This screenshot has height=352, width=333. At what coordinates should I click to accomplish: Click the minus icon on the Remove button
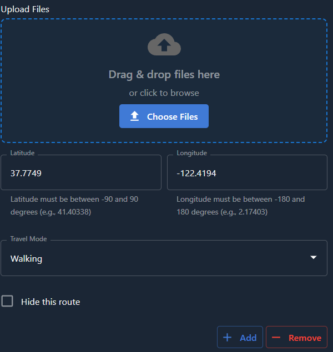click(276, 338)
